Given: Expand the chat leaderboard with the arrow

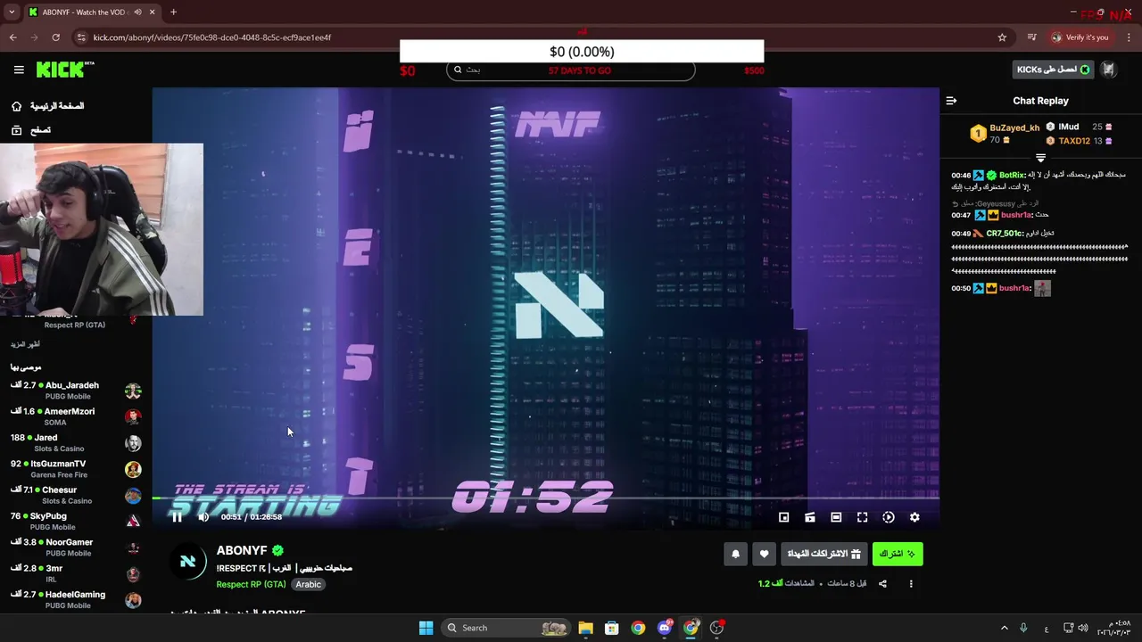Looking at the screenshot, I should [x=1040, y=158].
